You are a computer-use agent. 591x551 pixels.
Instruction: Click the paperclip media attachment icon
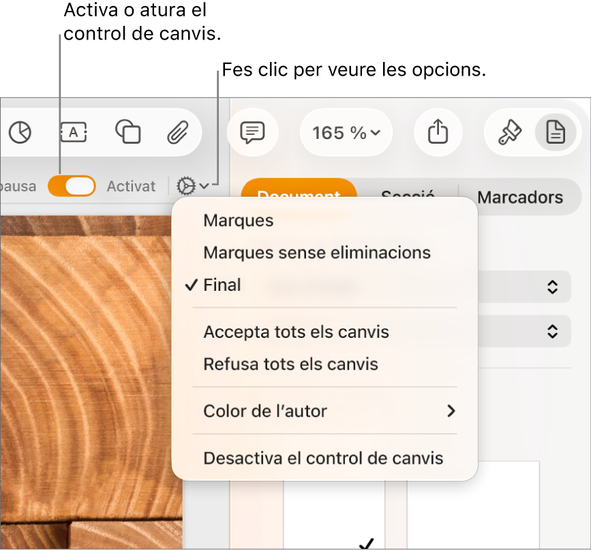(x=177, y=133)
